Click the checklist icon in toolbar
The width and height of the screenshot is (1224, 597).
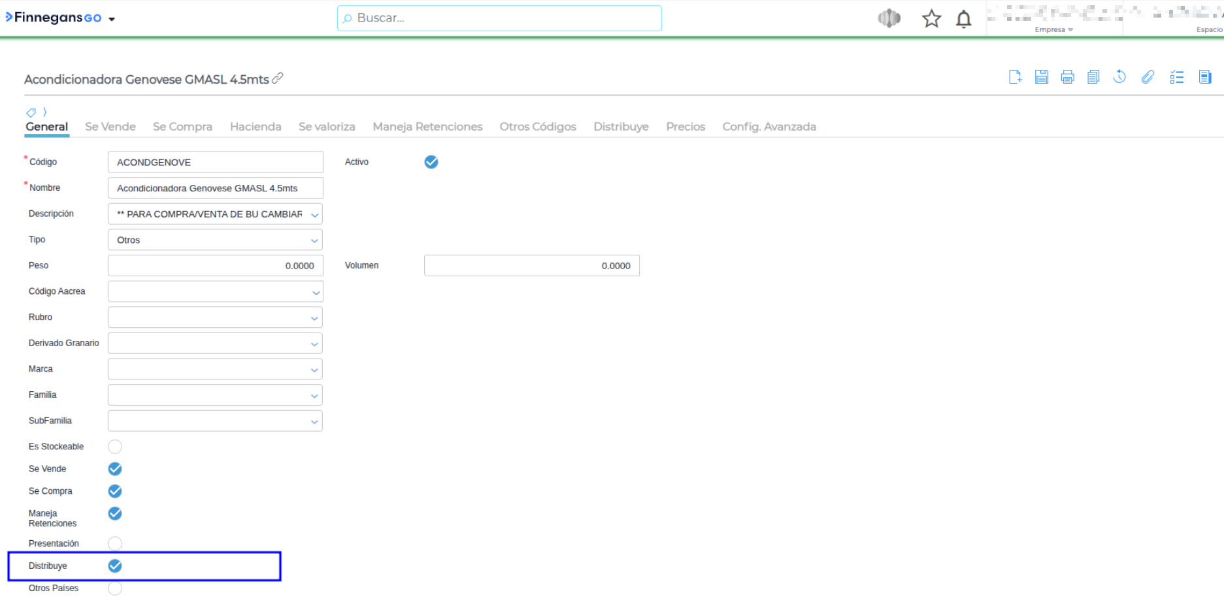click(x=1177, y=77)
